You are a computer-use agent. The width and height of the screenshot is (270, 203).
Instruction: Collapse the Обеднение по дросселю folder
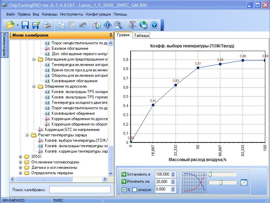pyautogui.click(x=34, y=86)
